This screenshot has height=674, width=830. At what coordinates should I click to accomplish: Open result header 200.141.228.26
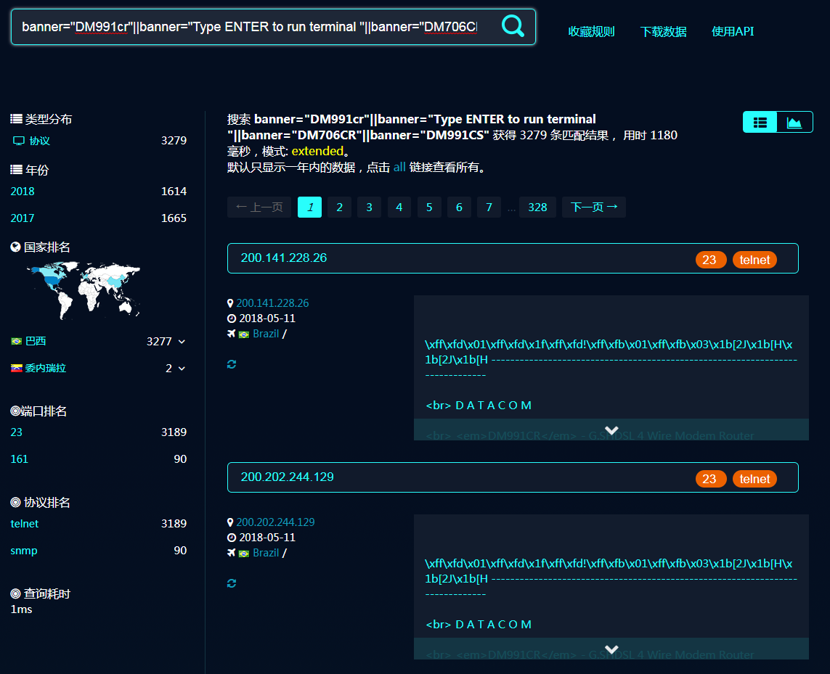[513, 258]
